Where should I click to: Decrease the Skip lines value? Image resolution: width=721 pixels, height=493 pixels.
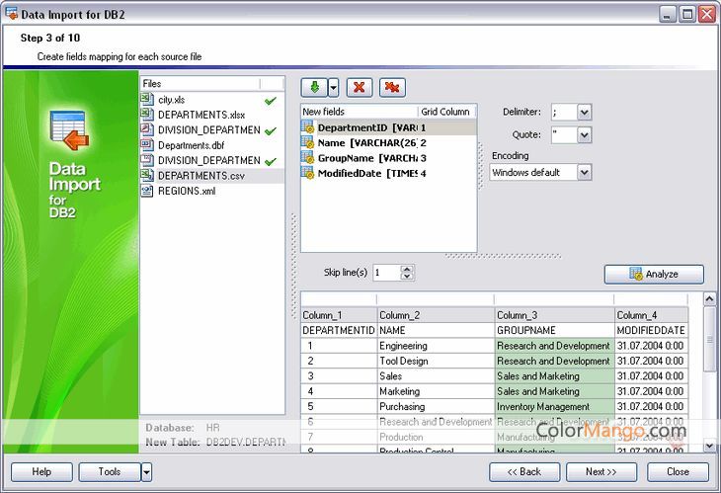point(407,277)
